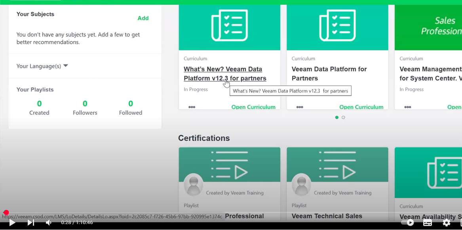Click the Your Subjects heading
Image resolution: width=462 pixels, height=230 pixels.
coord(35,14)
